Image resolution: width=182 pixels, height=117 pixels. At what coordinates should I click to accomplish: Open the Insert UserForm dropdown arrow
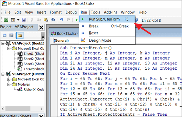tap(18, 20)
